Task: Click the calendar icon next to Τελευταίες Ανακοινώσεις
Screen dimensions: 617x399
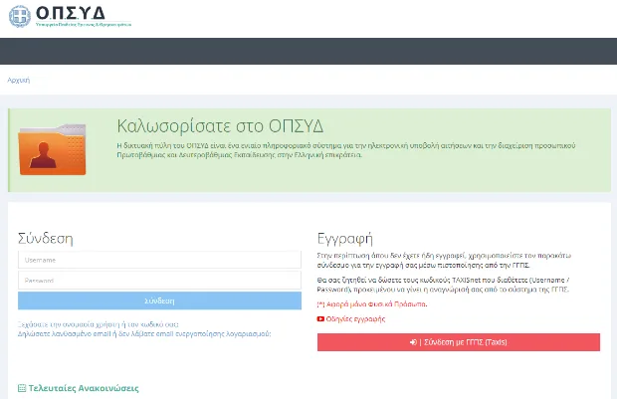Action: point(22,388)
